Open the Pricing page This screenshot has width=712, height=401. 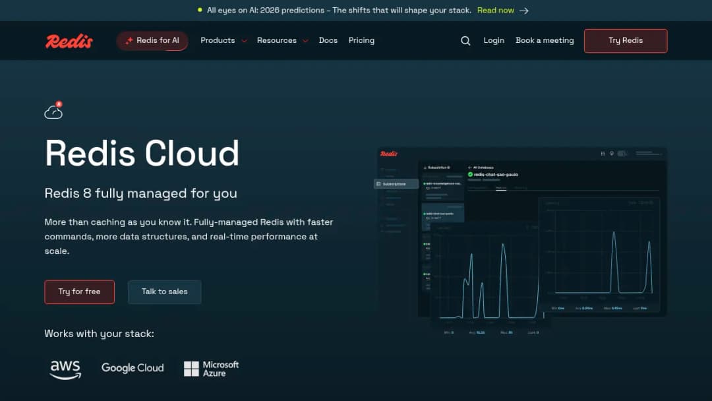(x=361, y=40)
